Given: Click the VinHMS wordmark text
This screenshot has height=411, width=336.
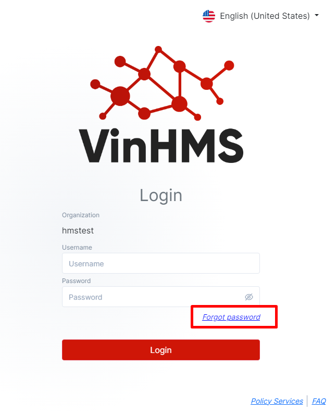Looking at the screenshot, I should (x=161, y=146).
